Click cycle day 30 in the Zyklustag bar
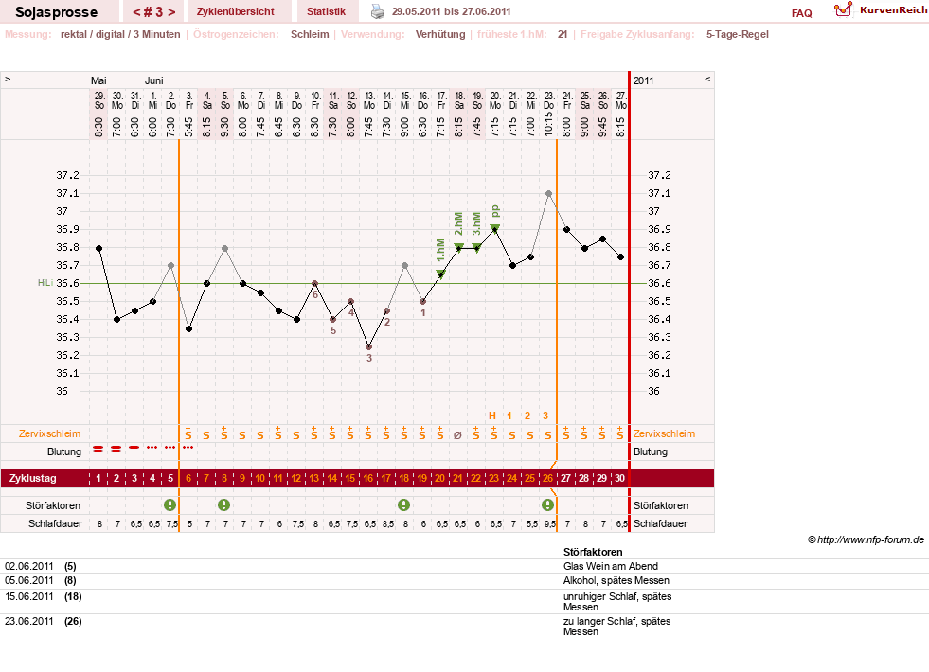Image resolution: width=929 pixels, height=672 pixels. tap(619, 478)
